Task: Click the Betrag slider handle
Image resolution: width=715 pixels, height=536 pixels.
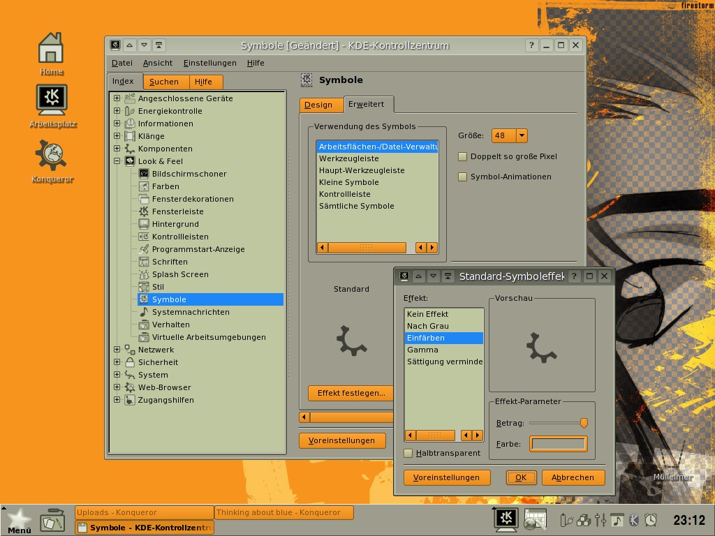Action: [x=584, y=423]
